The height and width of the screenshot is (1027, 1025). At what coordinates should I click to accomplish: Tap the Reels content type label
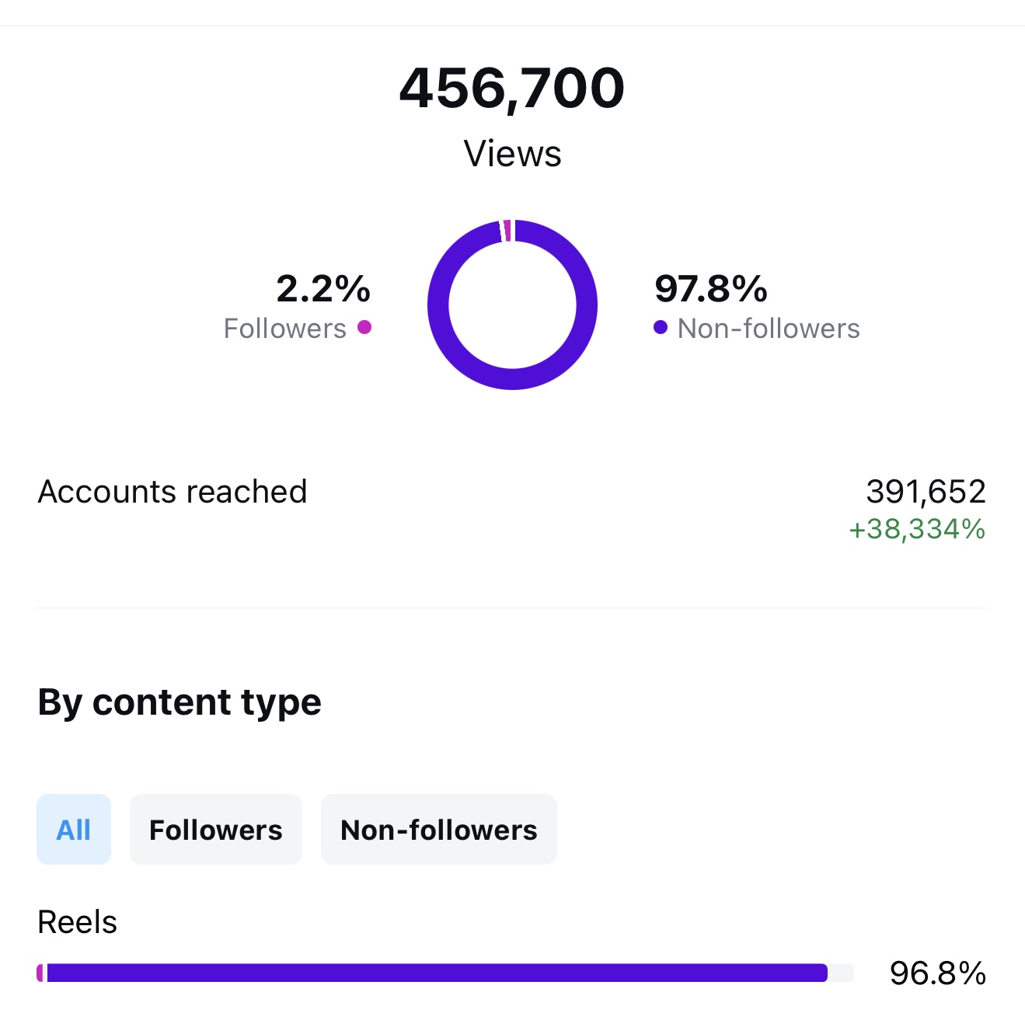click(x=78, y=922)
